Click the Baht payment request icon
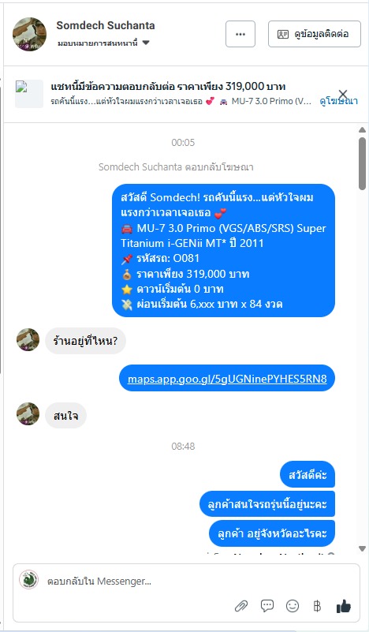Viewport: 369px width, 632px height. coord(317,606)
